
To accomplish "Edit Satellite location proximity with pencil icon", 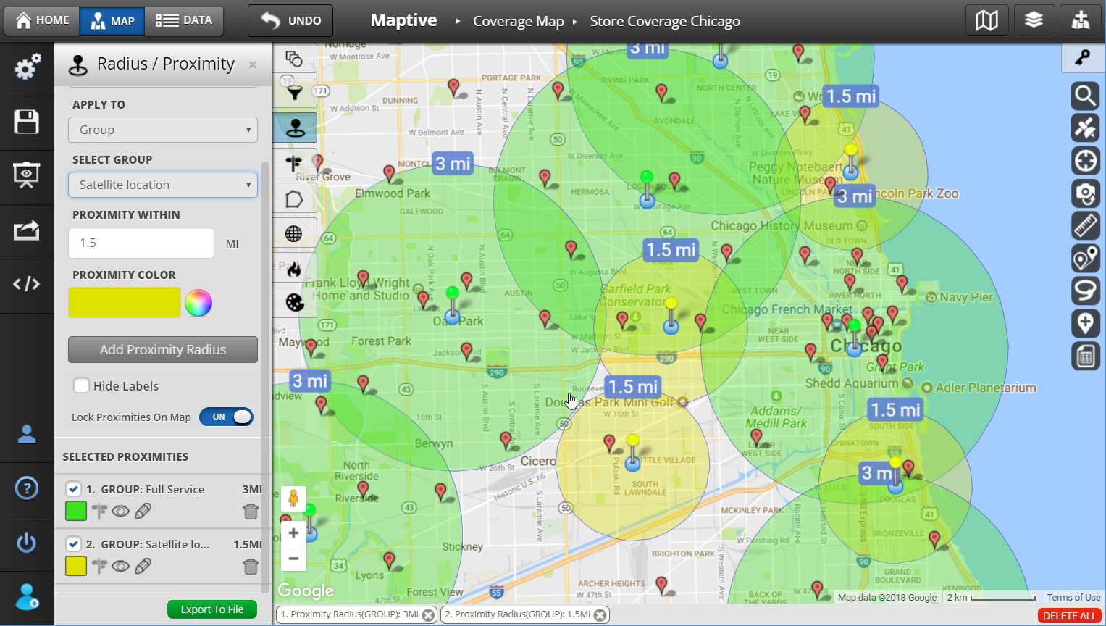I will click(143, 566).
